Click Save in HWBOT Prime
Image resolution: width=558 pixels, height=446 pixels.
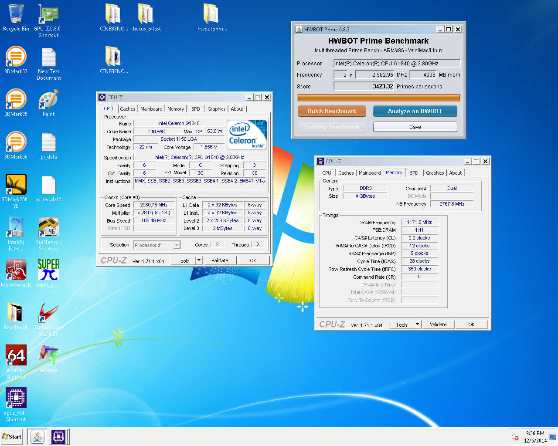pyautogui.click(x=415, y=127)
